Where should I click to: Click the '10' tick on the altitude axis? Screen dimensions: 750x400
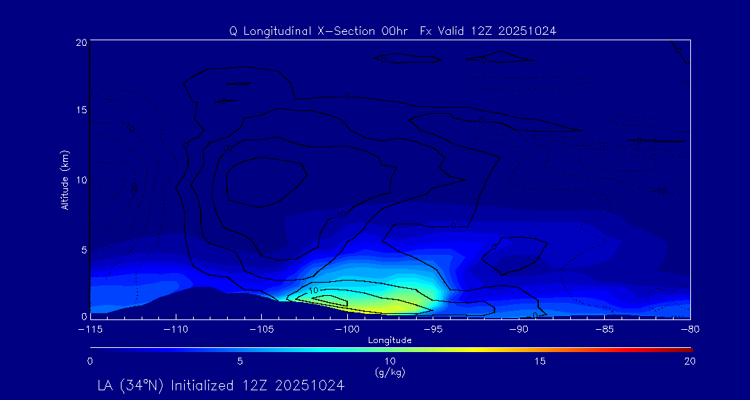coord(81,180)
